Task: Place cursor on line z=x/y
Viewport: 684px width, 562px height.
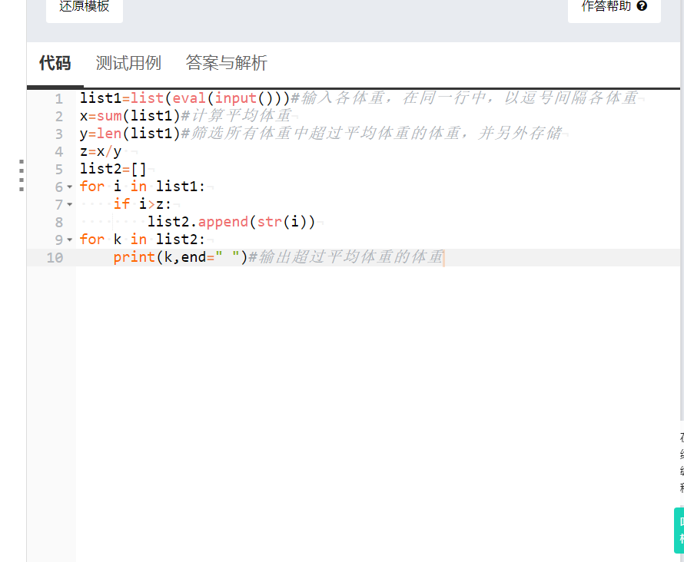Action: 101,151
